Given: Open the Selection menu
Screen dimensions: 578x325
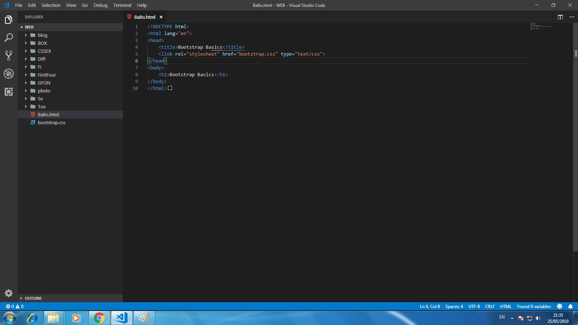Looking at the screenshot, I should (x=51, y=5).
